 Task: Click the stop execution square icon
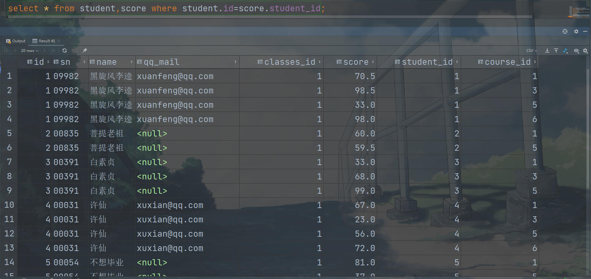pos(74,50)
